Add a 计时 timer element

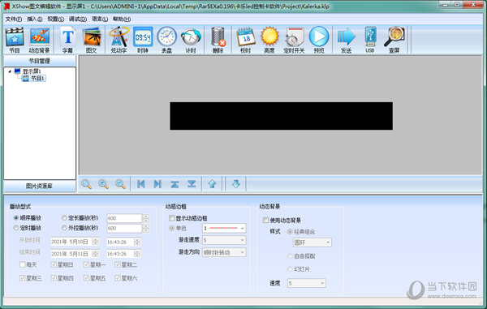coord(191,40)
